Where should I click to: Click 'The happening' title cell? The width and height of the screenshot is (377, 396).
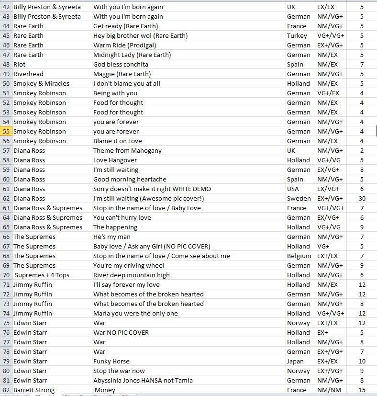tap(189, 227)
